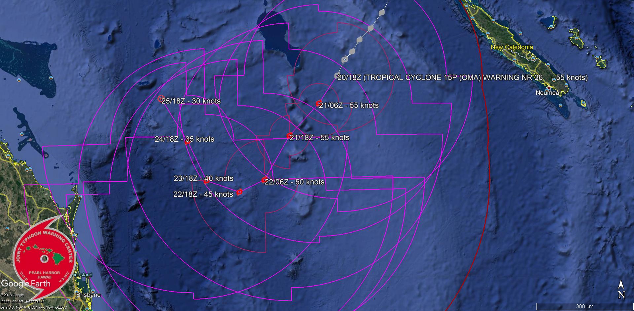This screenshot has height=311, width=634.
Task: Click the 23/18Z cyclone forecast marker
Action: point(206,181)
